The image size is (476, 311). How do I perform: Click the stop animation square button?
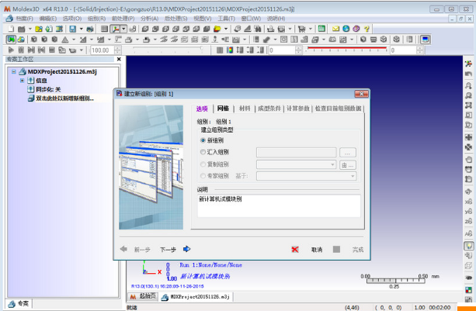(x=52, y=50)
